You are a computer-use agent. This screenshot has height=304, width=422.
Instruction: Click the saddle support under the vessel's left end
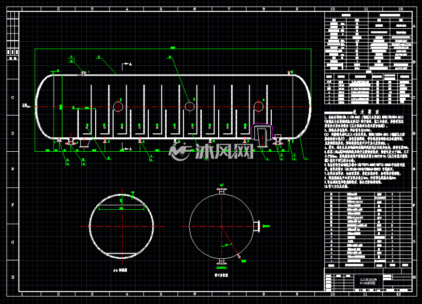point(84,143)
